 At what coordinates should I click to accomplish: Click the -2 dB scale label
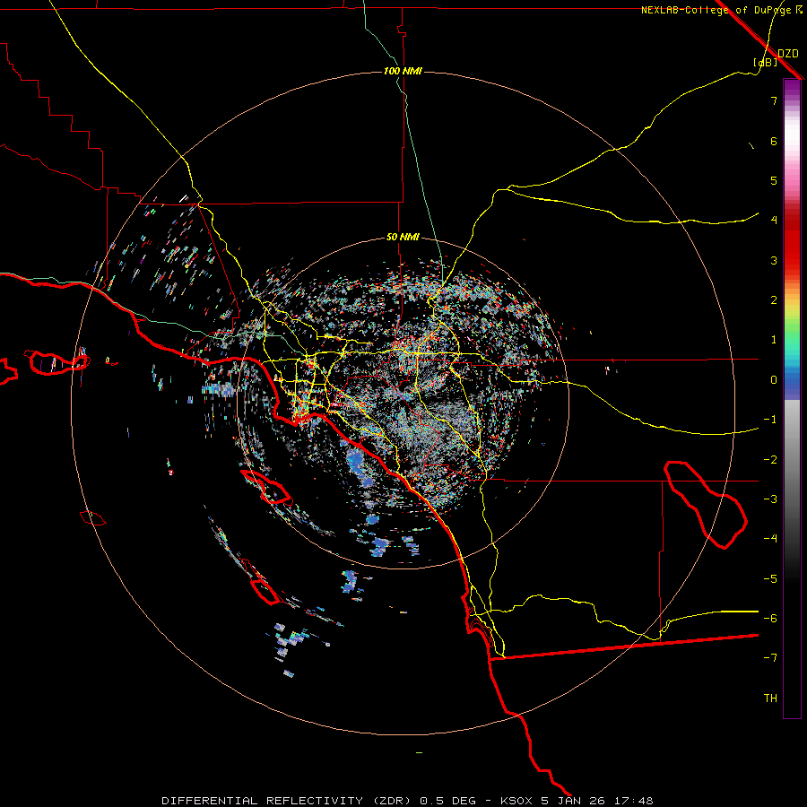pyautogui.click(x=770, y=460)
